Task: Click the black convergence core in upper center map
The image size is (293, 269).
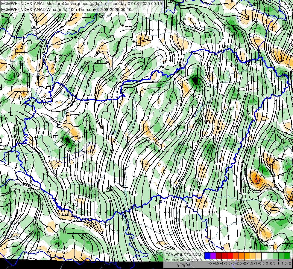Action: tap(195, 80)
